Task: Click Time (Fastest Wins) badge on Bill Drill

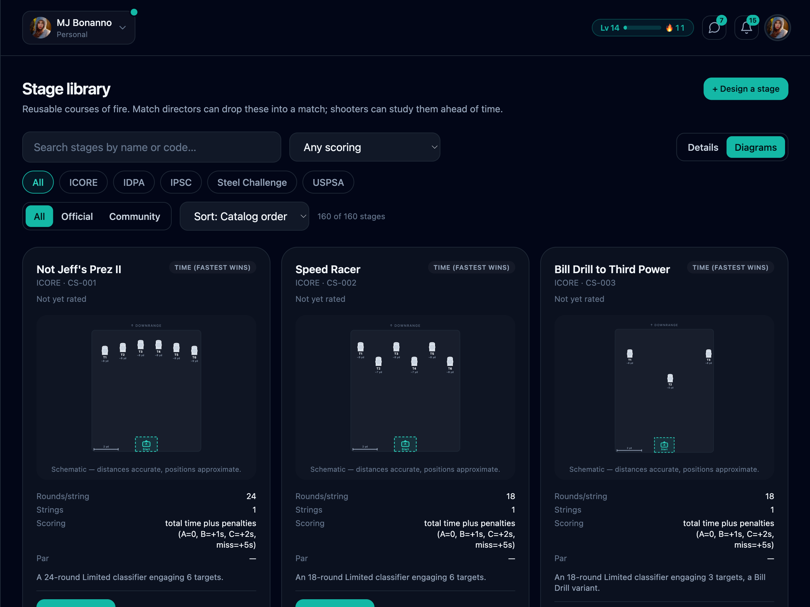Action: tap(730, 268)
